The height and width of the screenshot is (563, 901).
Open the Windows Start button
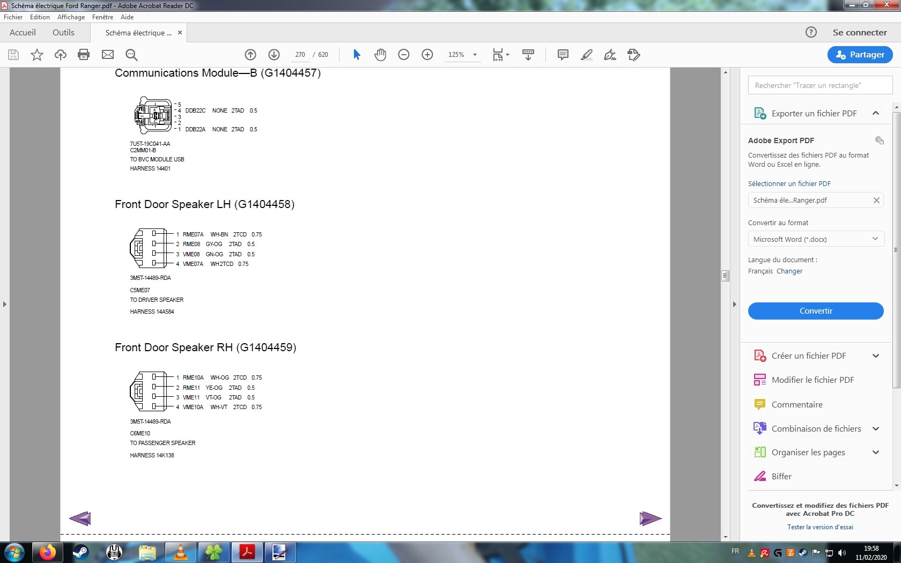point(14,552)
